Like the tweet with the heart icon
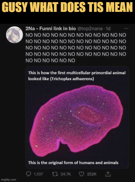Image resolution: width=135 pixels, height=182 pixels. pyautogui.click(x=81, y=174)
